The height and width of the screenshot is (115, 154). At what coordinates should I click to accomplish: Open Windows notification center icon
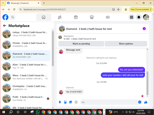pos(149,112)
